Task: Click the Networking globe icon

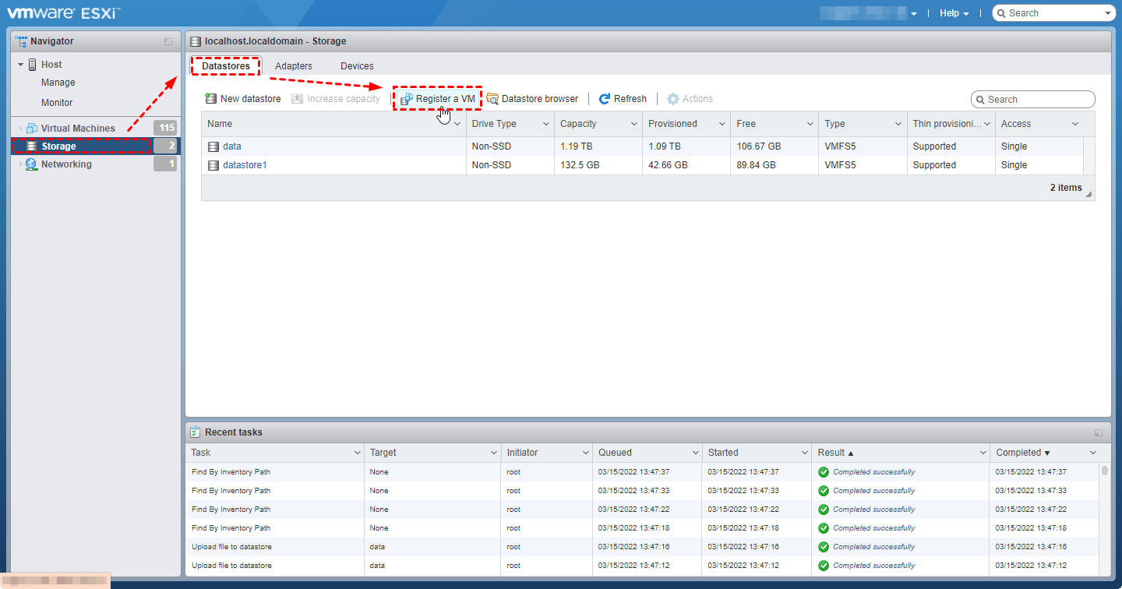Action: click(31, 164)
